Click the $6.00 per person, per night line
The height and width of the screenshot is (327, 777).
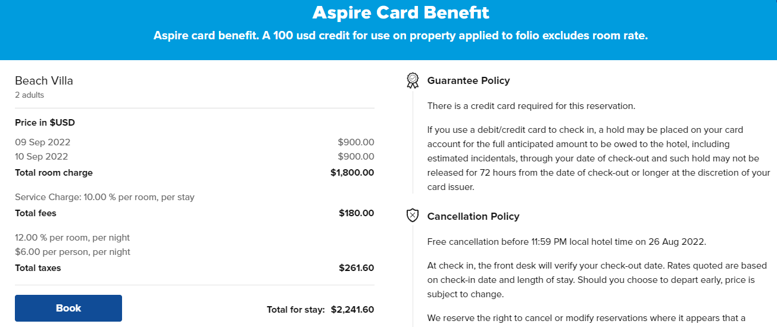[73, 252]
